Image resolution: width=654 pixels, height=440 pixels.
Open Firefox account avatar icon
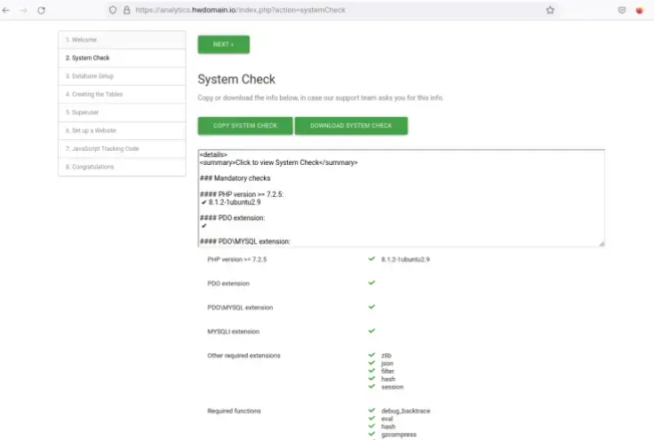click(x=640, y=10)
